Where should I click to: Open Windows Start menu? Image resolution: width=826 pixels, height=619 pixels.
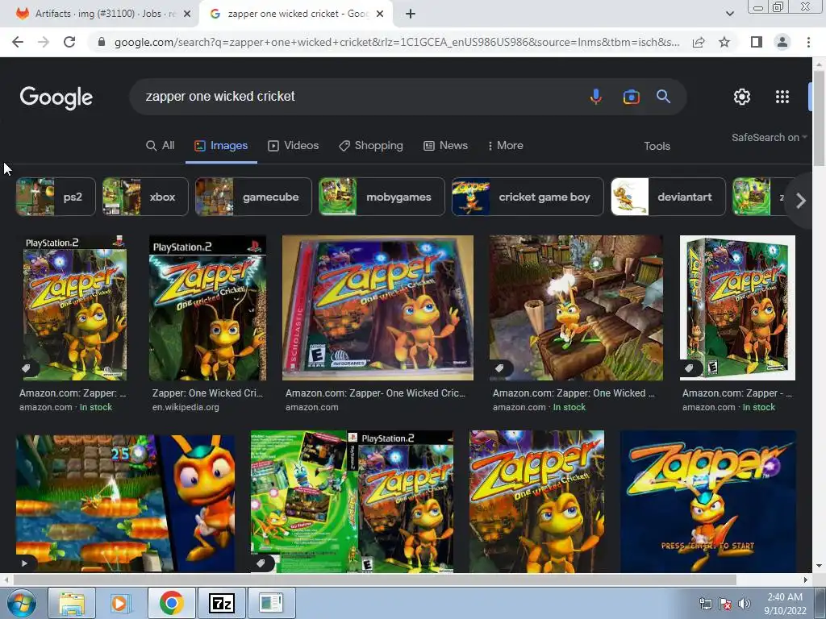[21, 603]
